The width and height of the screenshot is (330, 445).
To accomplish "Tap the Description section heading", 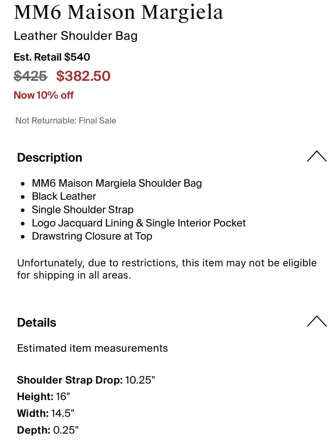I will coord(49,158).
